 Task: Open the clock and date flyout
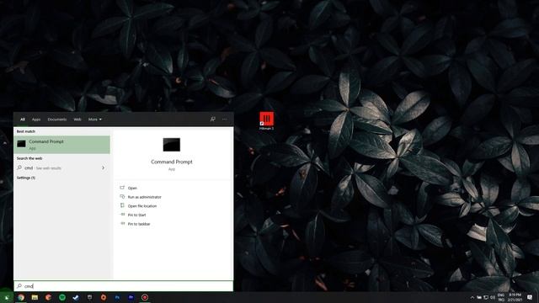coord(515,297)
